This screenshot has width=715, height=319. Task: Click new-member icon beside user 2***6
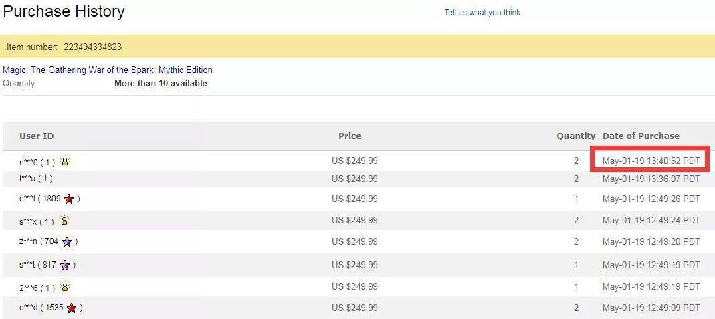click(x=65, y=287)
